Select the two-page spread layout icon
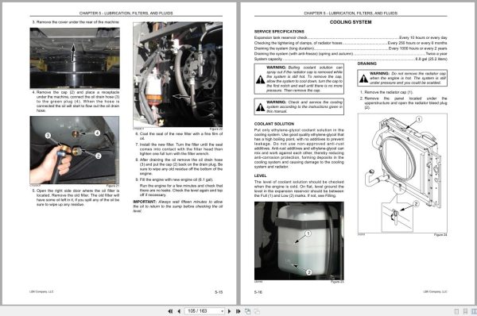The height and width of the screenshot is (316, 477). (x=474, y=311)
